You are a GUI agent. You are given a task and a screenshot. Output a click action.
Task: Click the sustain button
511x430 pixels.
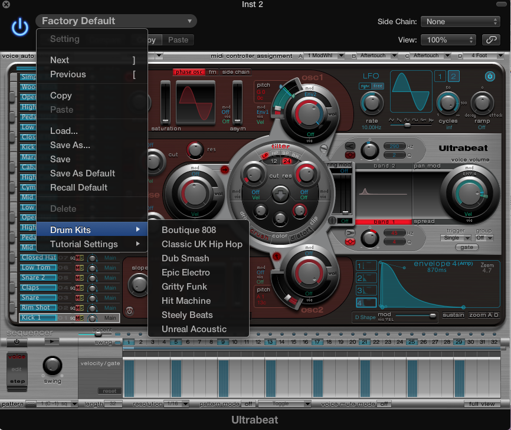[453, 315]
